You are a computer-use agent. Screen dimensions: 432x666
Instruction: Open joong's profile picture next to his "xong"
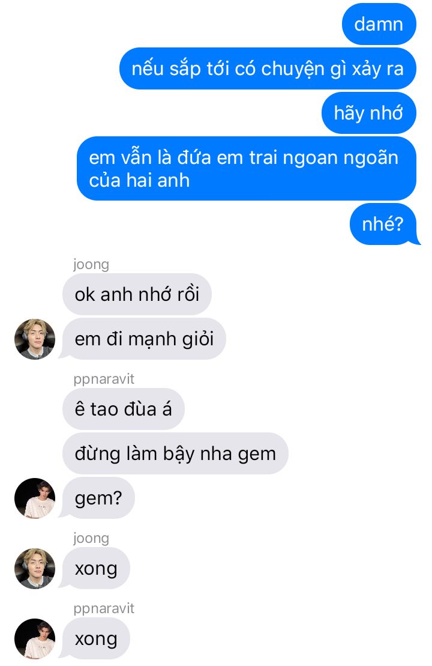coord(35,568)
